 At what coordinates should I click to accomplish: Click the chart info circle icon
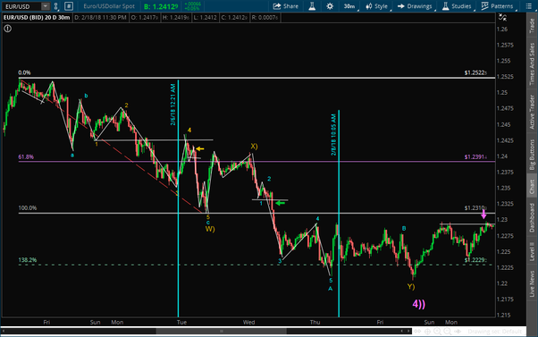point(7,29)
